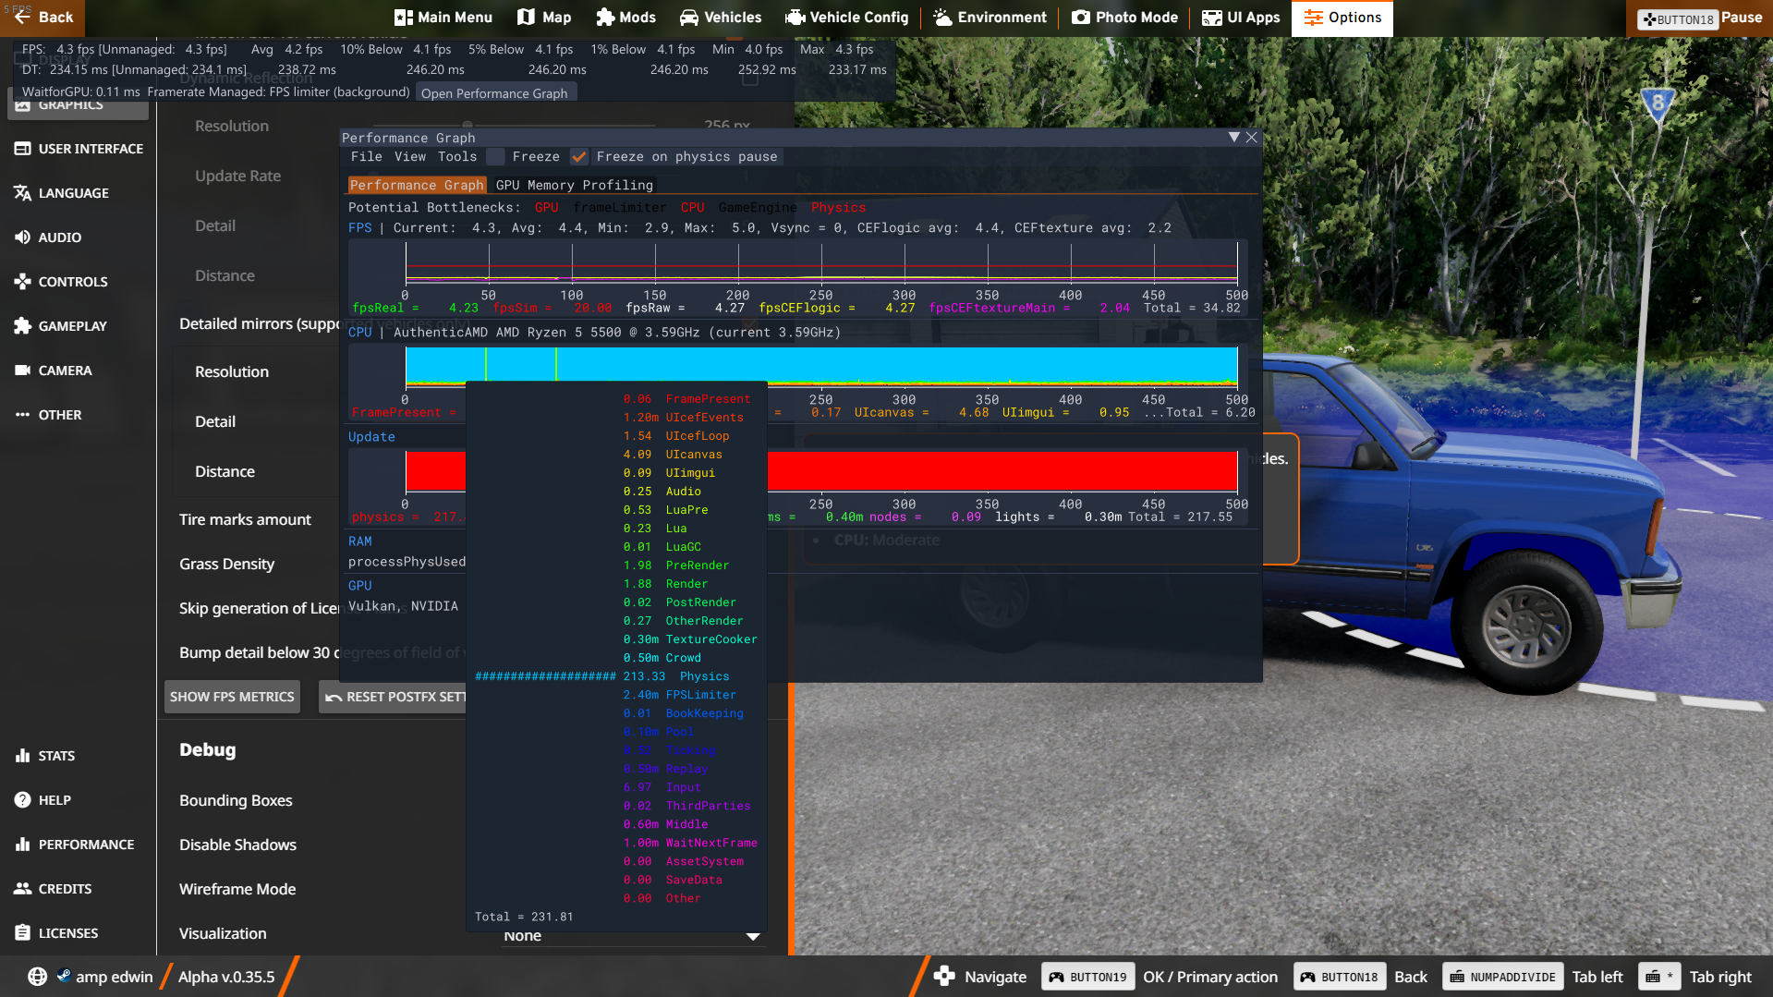Toggle Freeze on physics pause checkbox
The width and height of the screenshot is (1773, 997).
click(x=579, y=157)
